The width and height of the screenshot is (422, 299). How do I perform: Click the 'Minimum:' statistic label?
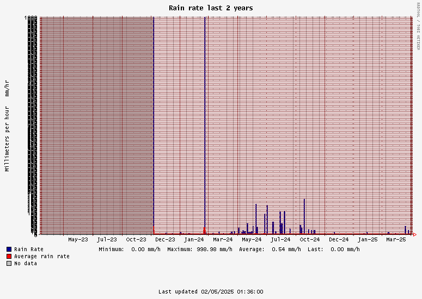[x=111, y=250]
